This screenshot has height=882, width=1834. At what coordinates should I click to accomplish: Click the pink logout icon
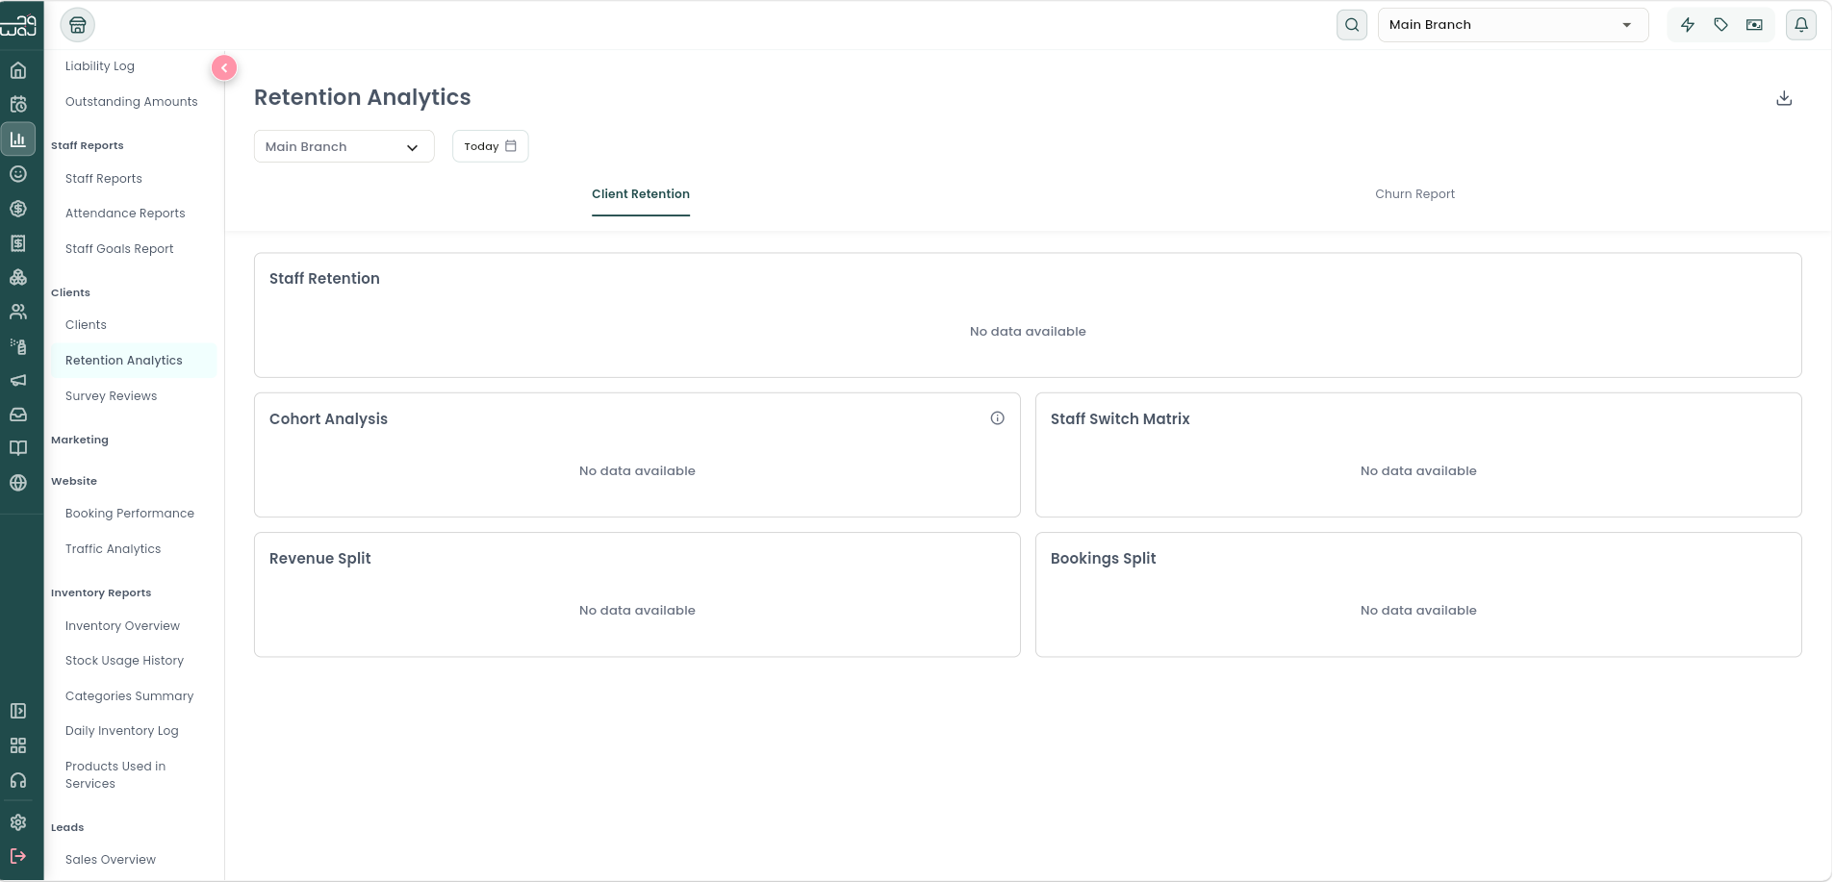[18, 856]
